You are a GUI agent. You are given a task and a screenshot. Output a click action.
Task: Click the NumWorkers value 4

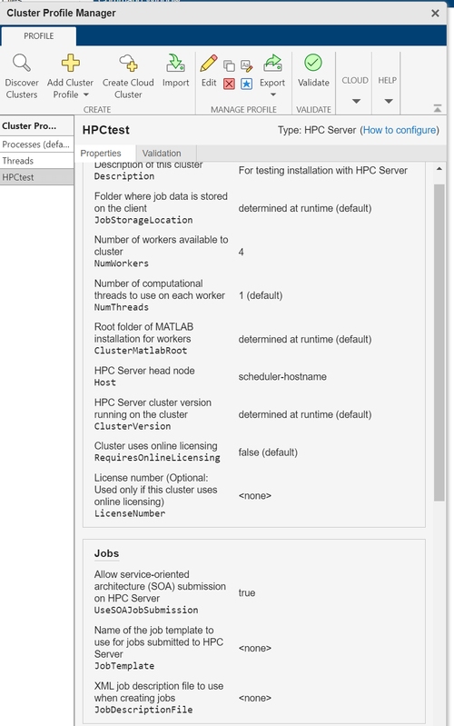[242, 252]
